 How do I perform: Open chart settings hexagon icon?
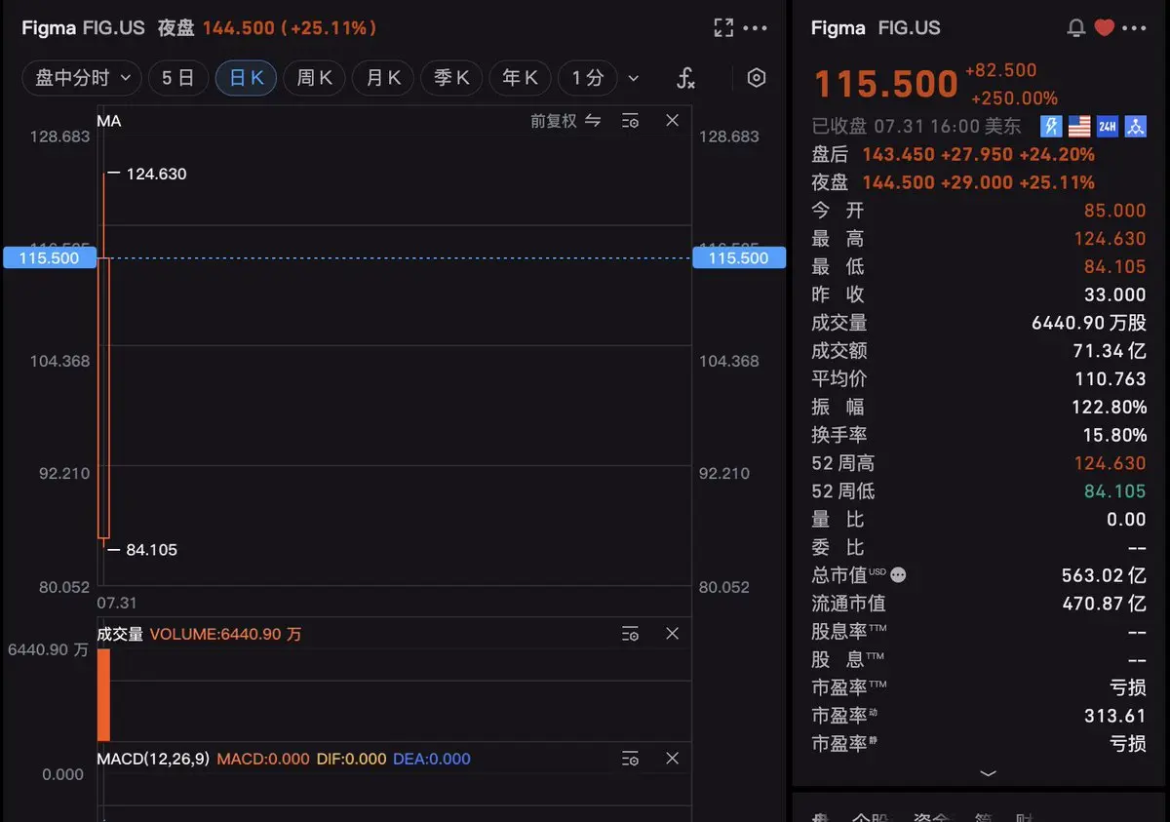[757, 78]
